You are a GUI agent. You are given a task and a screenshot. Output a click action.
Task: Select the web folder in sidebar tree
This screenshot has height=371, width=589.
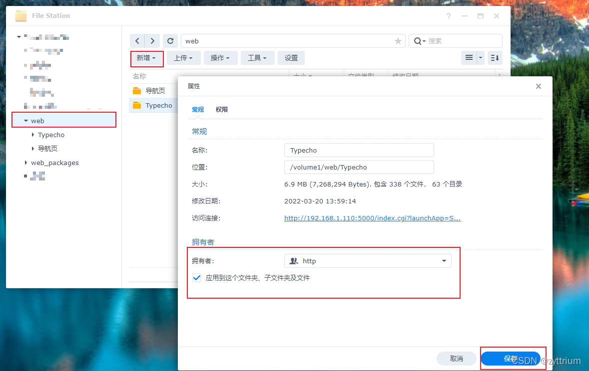pyautogui.click(x=64, y=121)
